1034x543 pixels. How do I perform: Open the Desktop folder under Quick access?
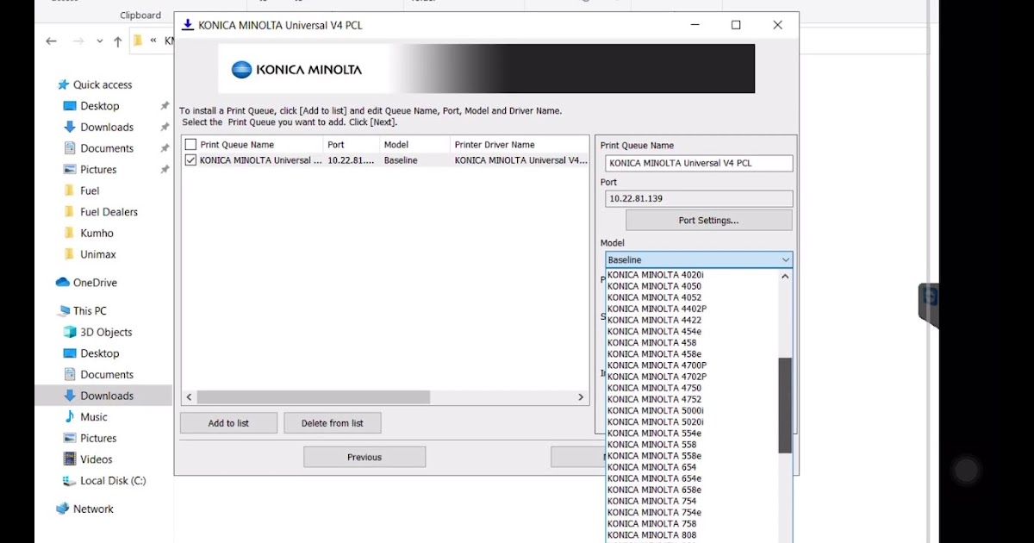100,106
